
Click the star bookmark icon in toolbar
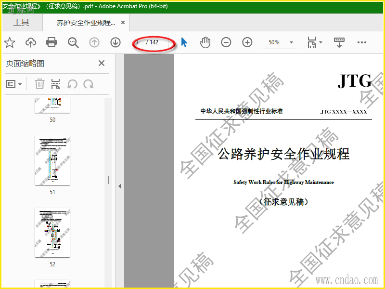point(10,42)
